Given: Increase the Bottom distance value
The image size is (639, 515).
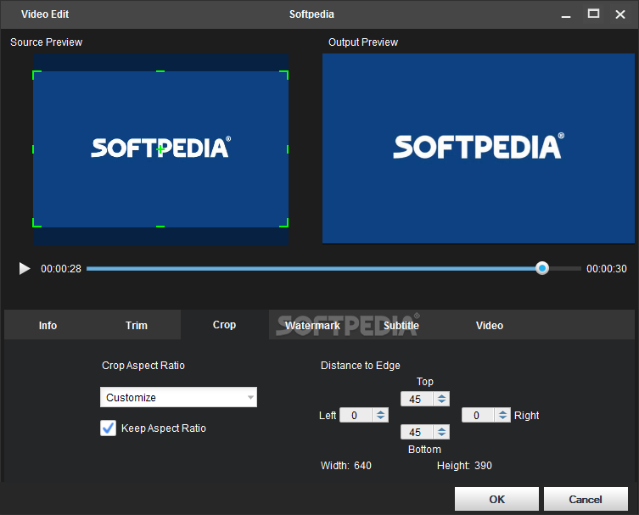Looking at the screenshot, I should click(x=442, y=429).
